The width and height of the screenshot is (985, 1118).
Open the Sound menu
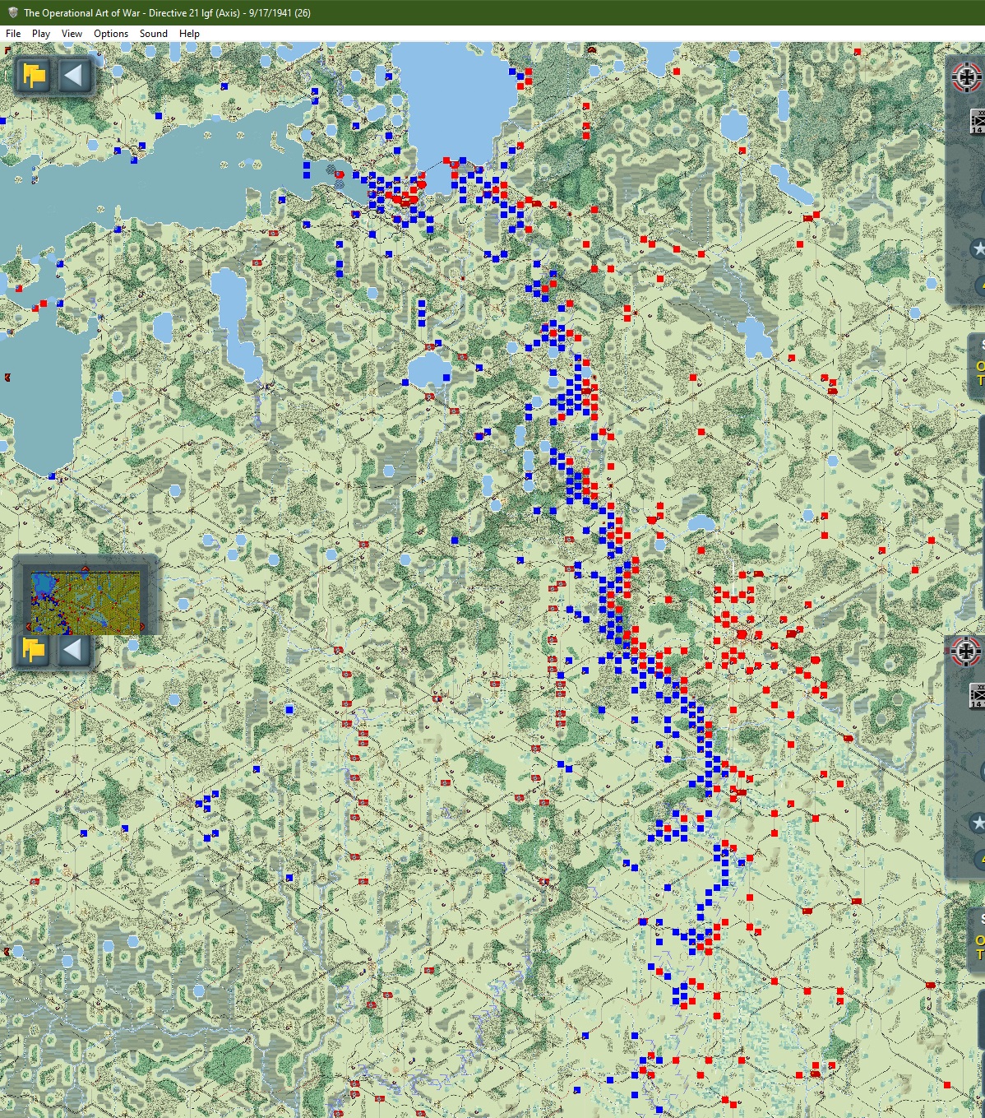(154, 34)
